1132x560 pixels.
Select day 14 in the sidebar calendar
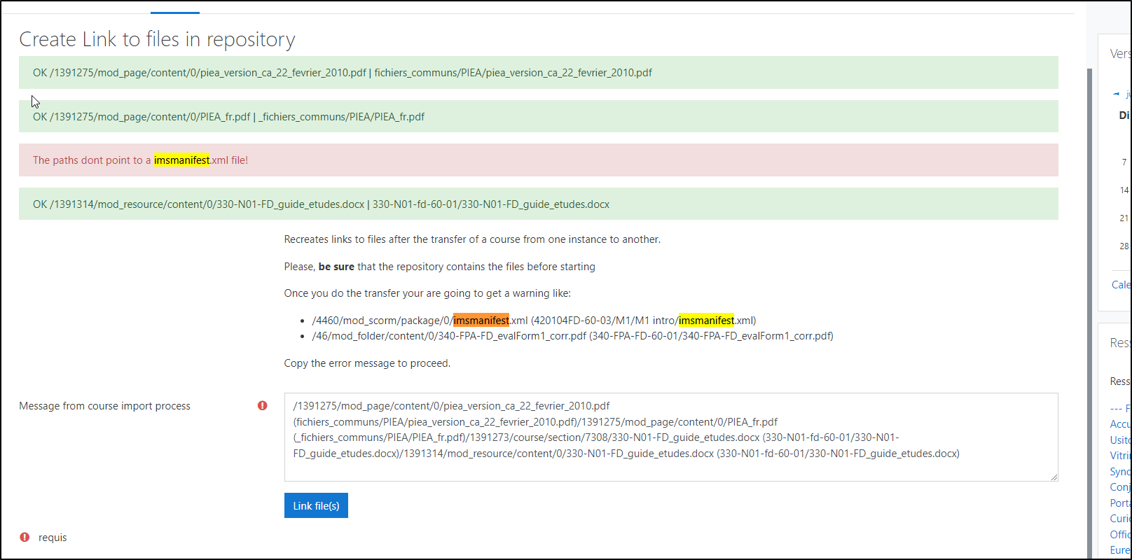point(1124,190)
